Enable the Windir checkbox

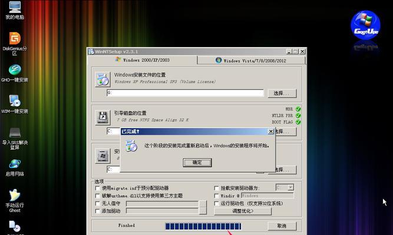217,196
